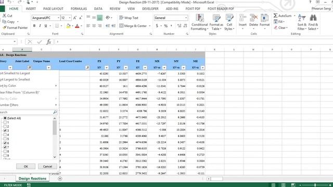333x187 pixels.
Task: Open the font size 12 dropdown
Action: click(70, 18)
